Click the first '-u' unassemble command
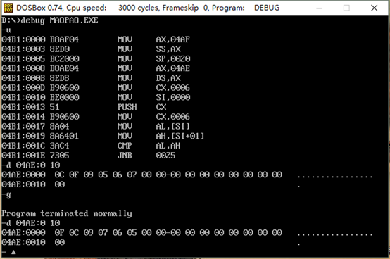Image resolution: width=390 pixels, height=259 pixels. [6, 30]
